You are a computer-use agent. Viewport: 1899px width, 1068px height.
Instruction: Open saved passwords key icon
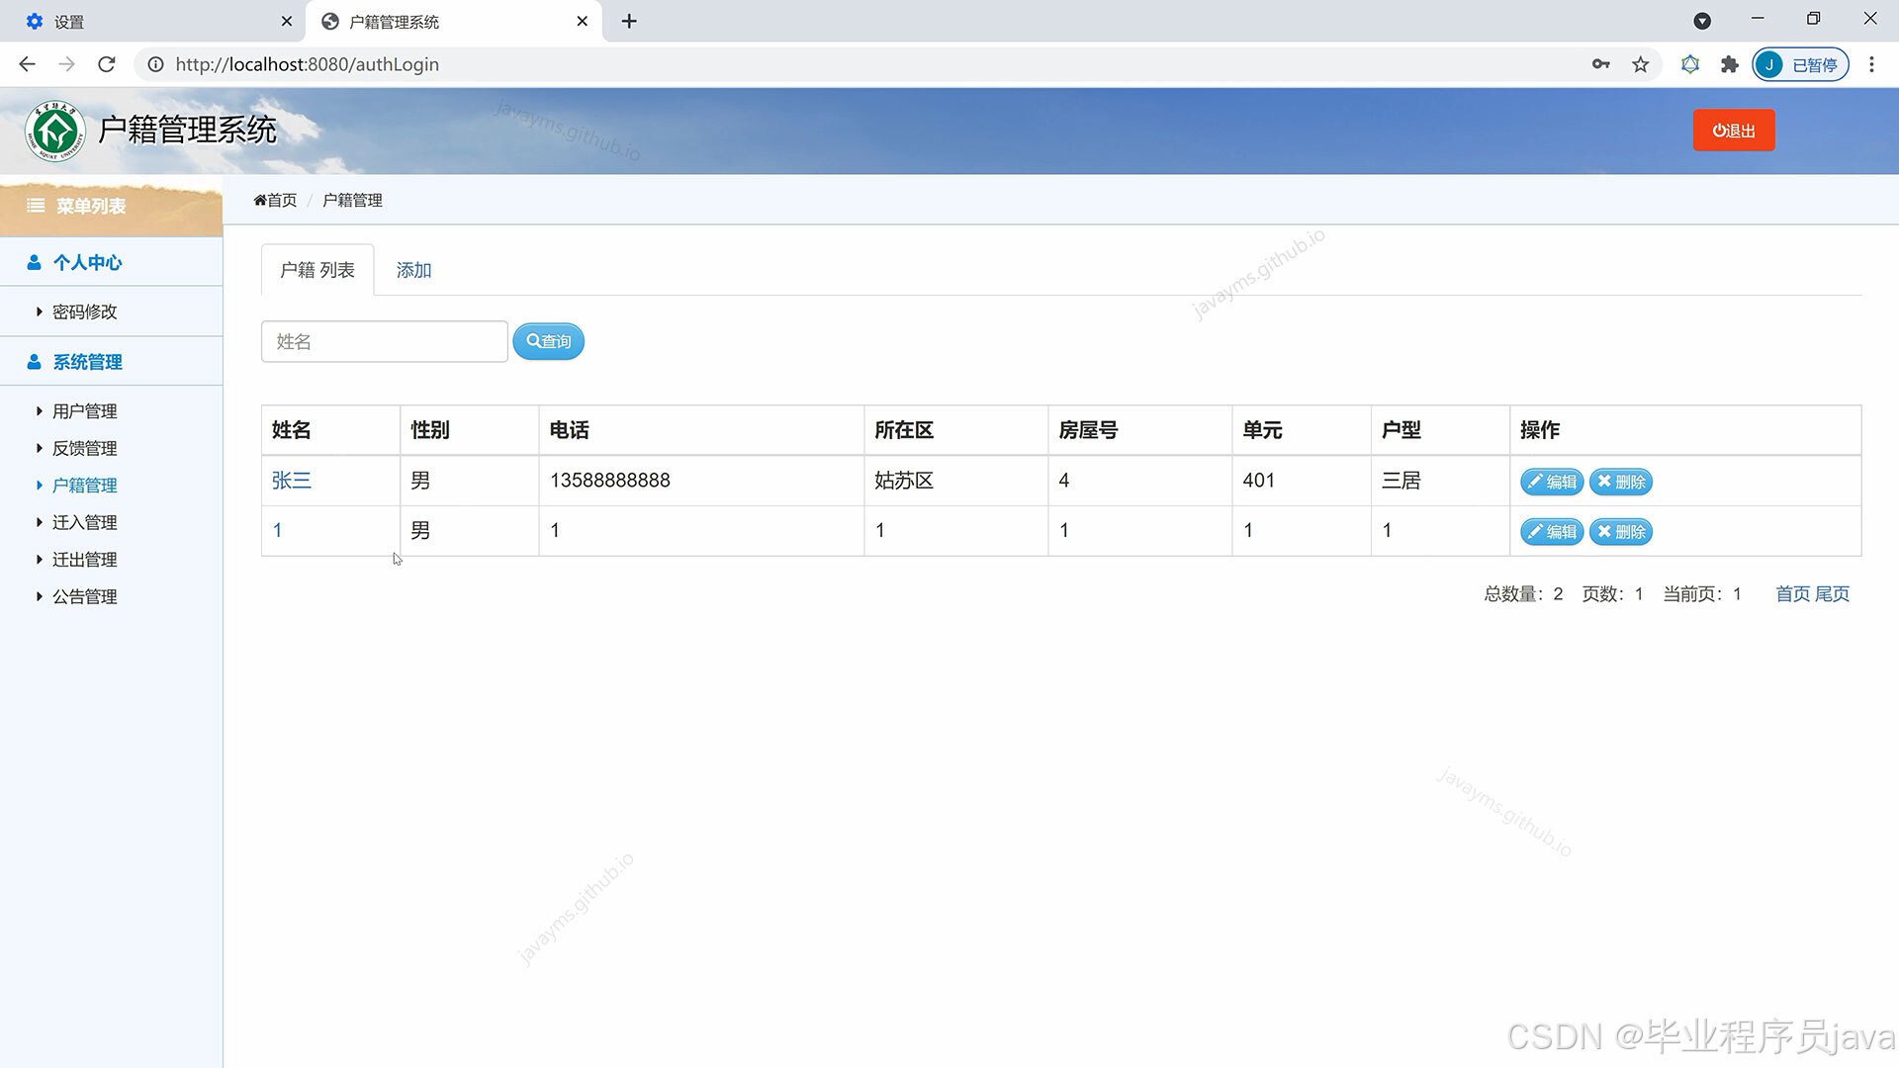pos(1600,64)
